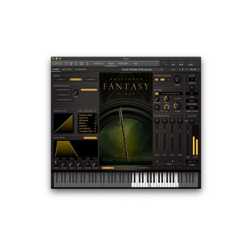Select the Epic mood

pos(91,80)
